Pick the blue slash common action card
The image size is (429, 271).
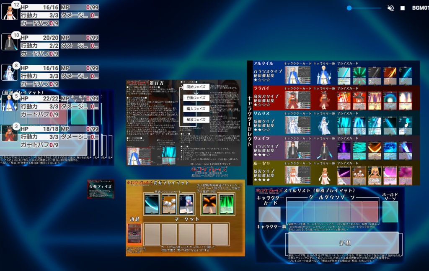(x=152, y=205)
